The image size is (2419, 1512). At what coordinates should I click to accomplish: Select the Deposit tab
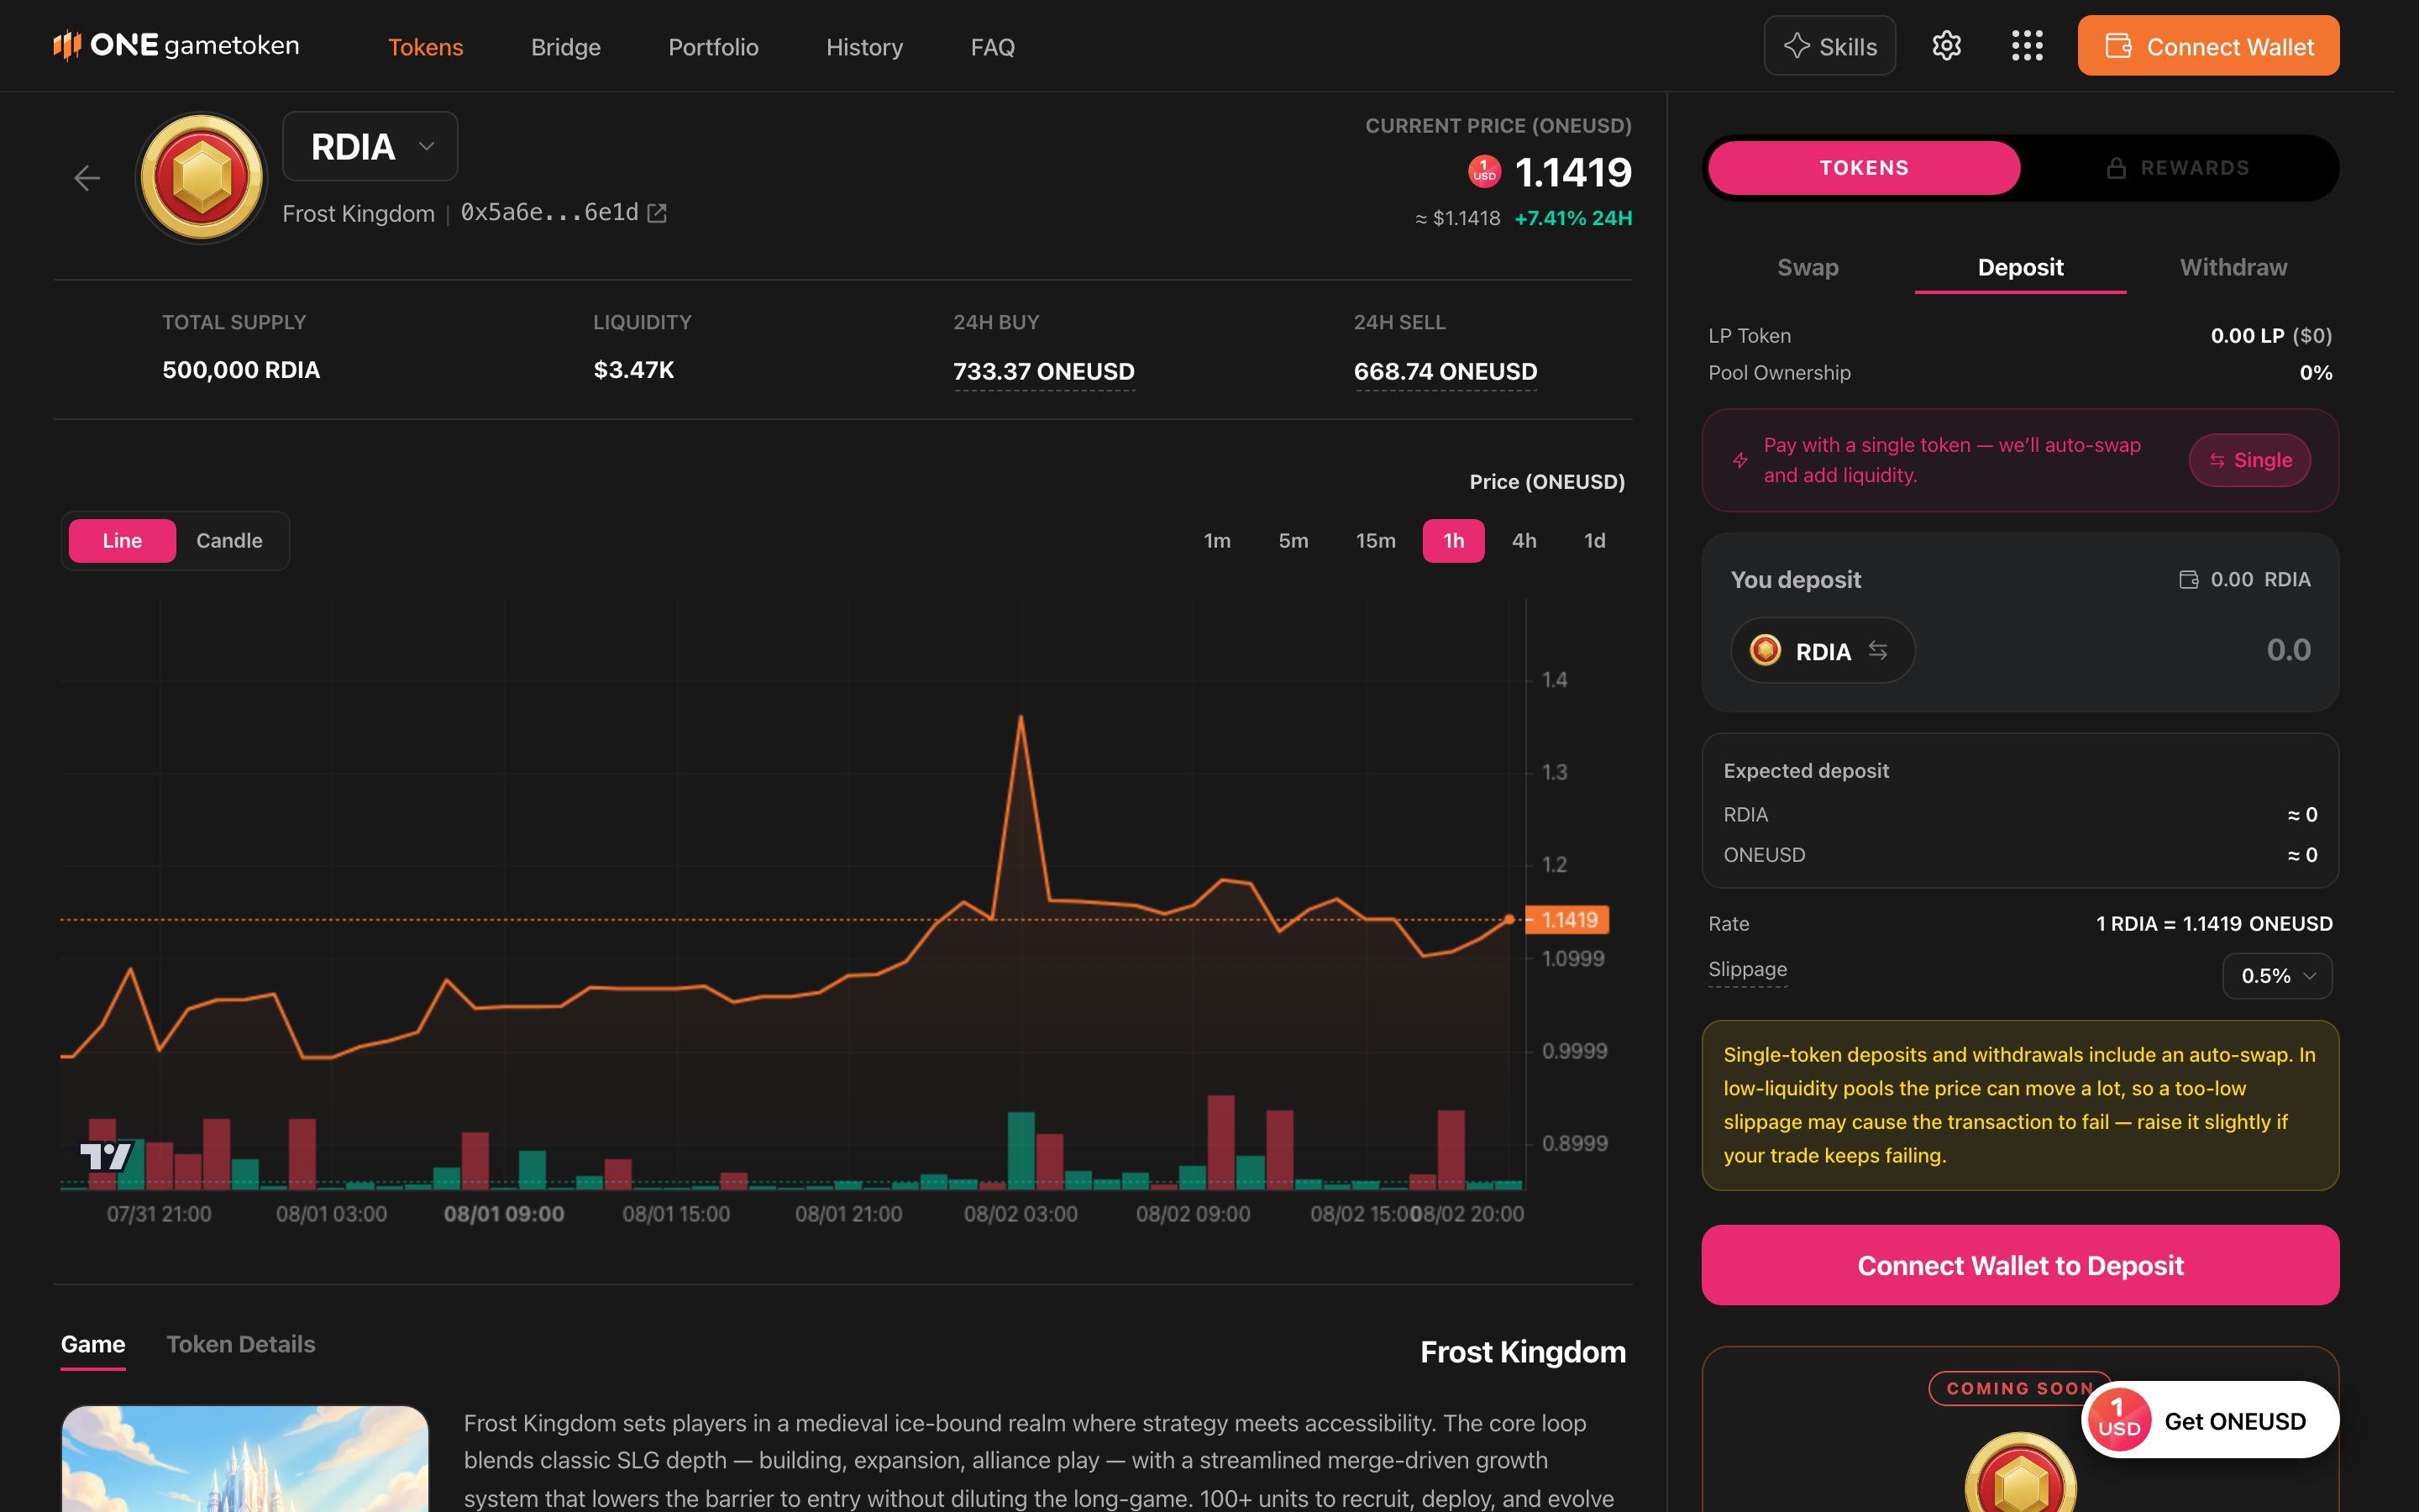pyautogui.click(x=2020, y=267)
